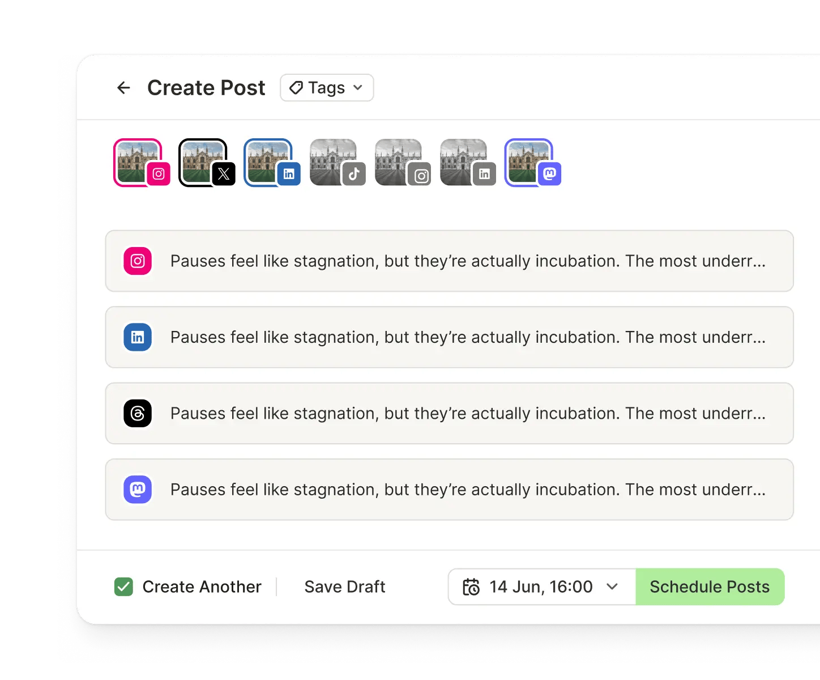Enable the grayed-out LinkedIn account
820x680 pixels.
465,161
